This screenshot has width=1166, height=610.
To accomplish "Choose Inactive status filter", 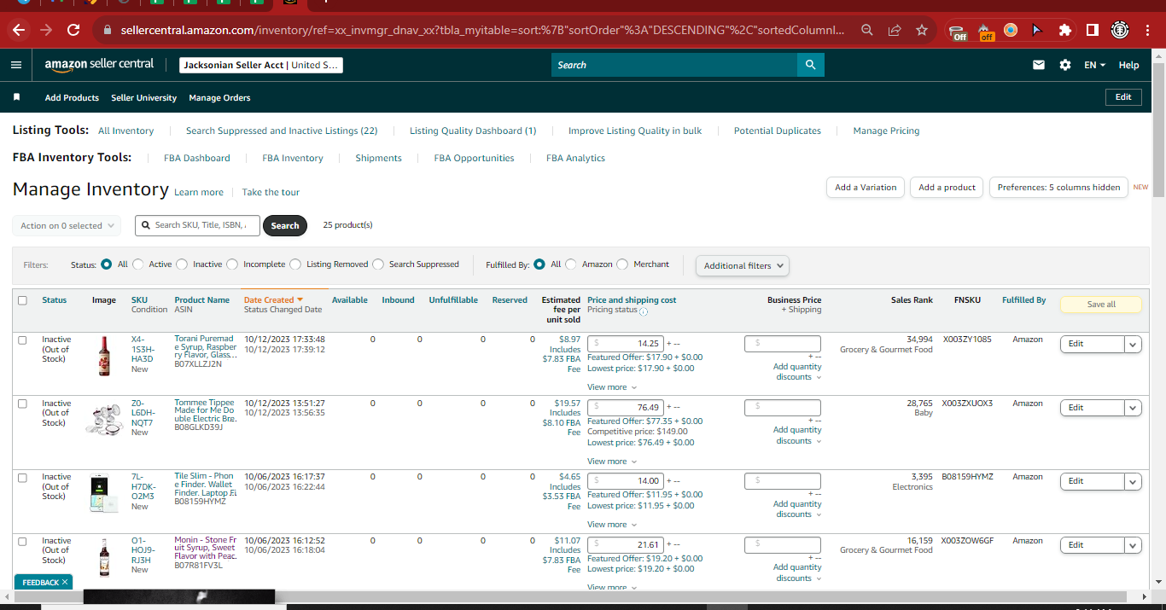I will pyautogui.click(x=182, y=264).
